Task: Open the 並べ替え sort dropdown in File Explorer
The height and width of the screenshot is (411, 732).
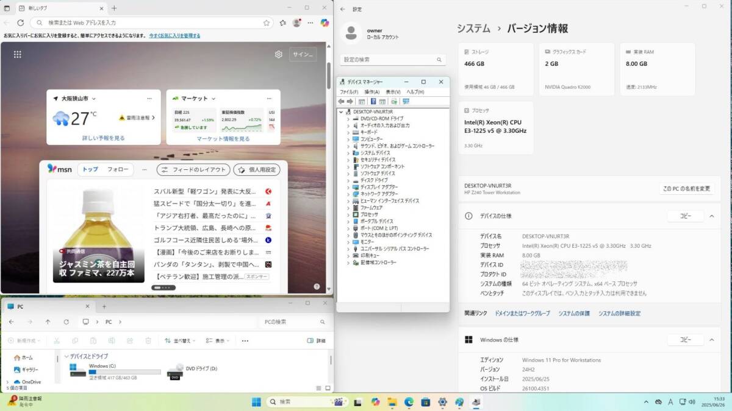Action: pyautogui.click(x=181, y=341)
